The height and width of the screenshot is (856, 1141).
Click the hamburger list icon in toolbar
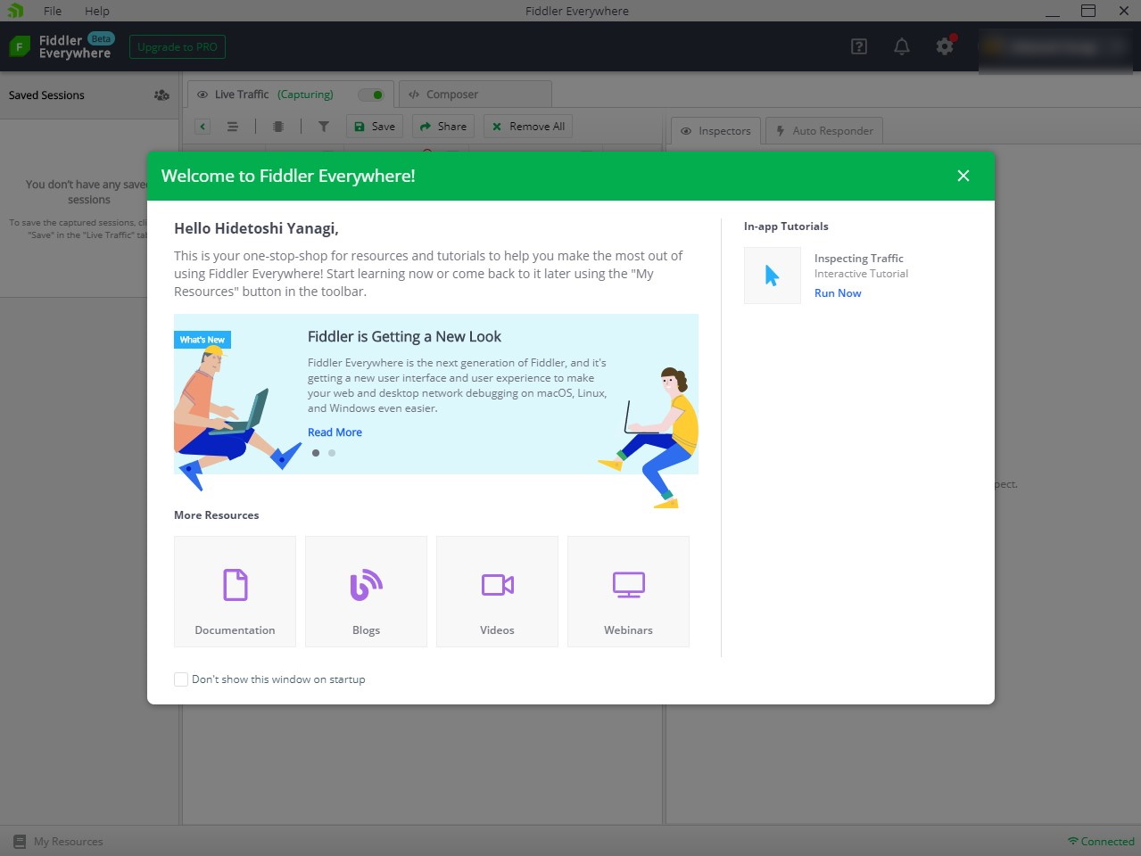[x=233, y=127]
